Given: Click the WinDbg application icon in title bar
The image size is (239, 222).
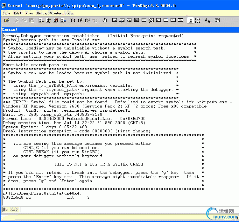Looking at the screenshot, I should (x=4, y=6).
